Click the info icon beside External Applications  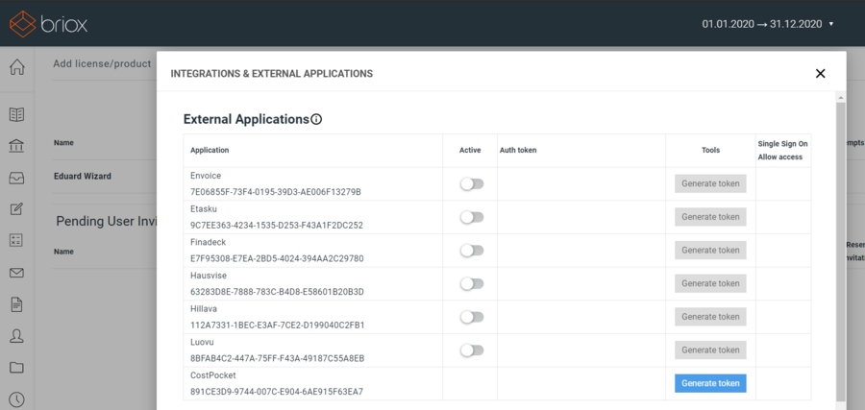click(316, 120)
